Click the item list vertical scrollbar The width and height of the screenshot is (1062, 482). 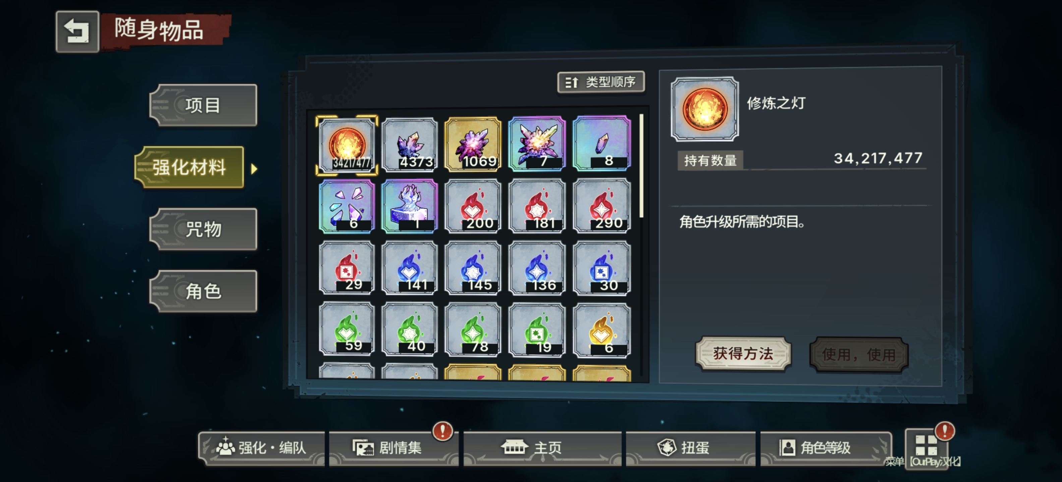[x=641, y=166]
